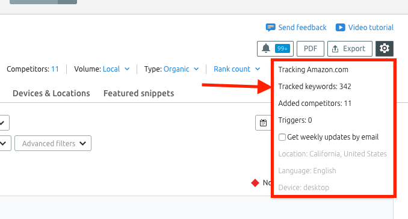Open the calendar date picker icon

click(263, 123)
